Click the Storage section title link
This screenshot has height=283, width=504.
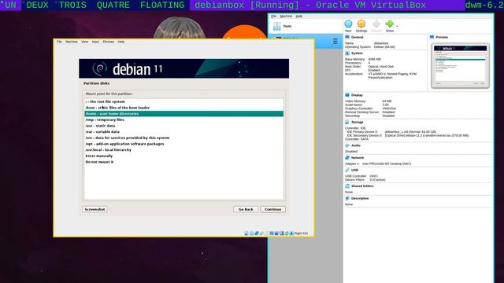(x=357, y=123)
